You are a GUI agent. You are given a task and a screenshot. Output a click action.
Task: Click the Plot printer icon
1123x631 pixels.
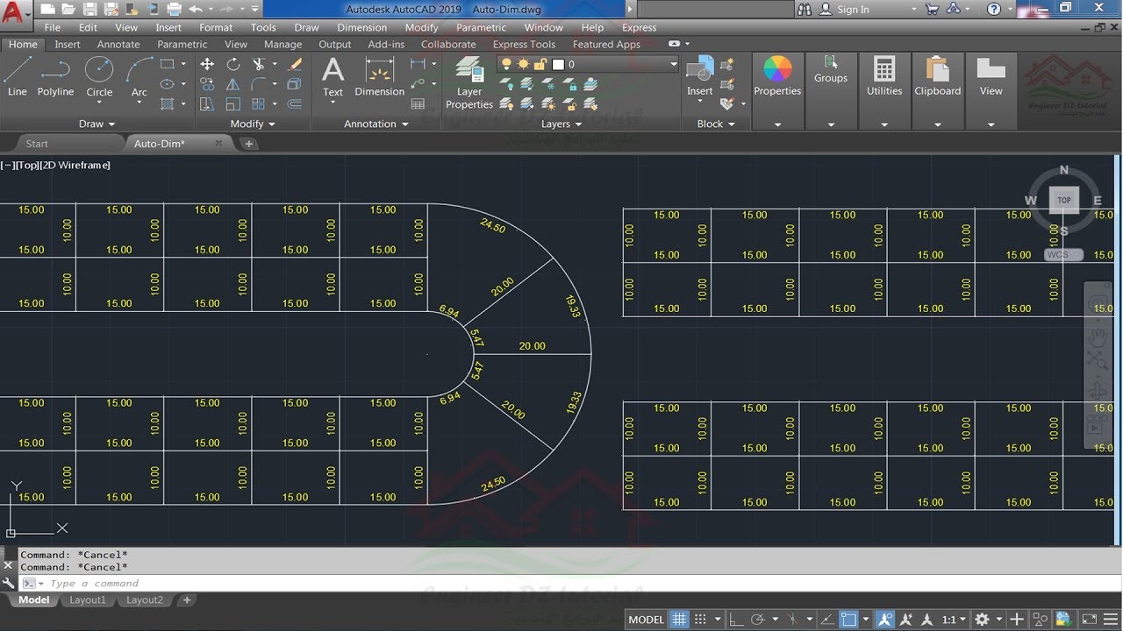(x=174, y=9)
